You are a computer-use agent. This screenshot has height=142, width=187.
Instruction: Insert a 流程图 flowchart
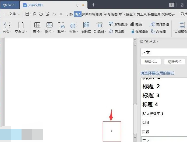click(x=158, y=31)
